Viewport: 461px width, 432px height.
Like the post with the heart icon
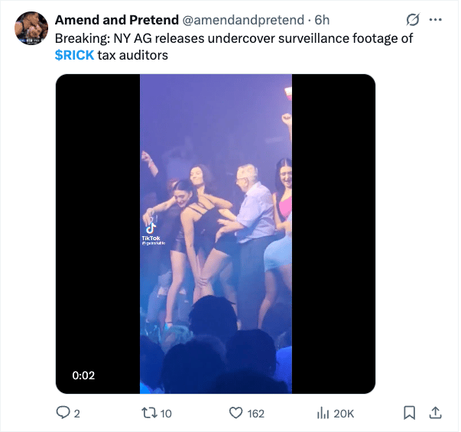click(x=236, y=413)
